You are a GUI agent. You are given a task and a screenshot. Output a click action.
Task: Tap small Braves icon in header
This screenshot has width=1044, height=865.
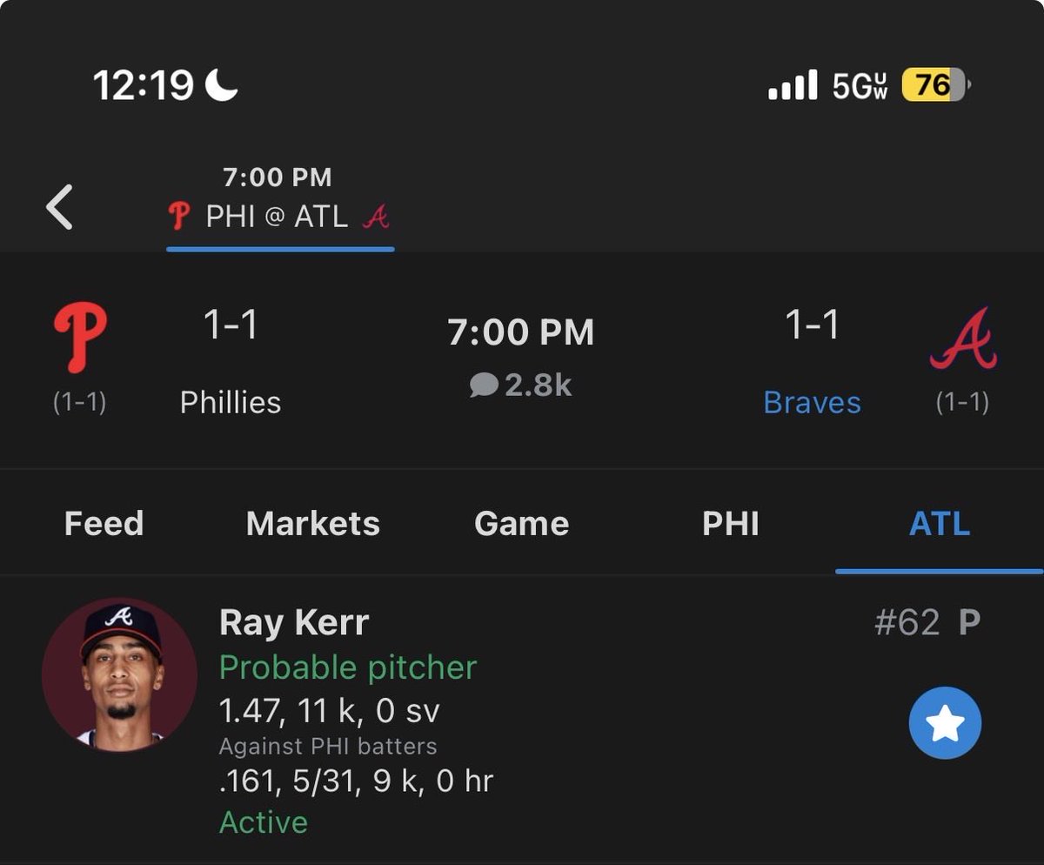pos(376,216)
